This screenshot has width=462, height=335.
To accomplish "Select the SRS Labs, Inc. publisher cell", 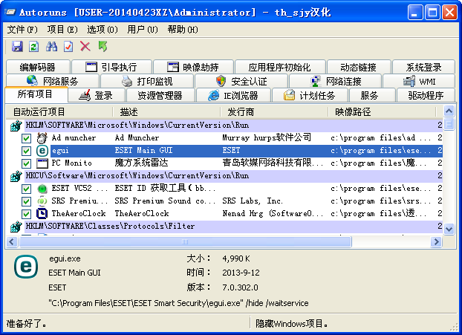I will pyautogui.click(x=253, y=201).
